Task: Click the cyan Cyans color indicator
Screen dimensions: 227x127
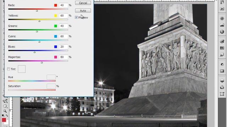Action: [56, 36]
